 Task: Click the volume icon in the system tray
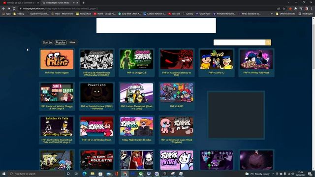click(x=293, y=174)
